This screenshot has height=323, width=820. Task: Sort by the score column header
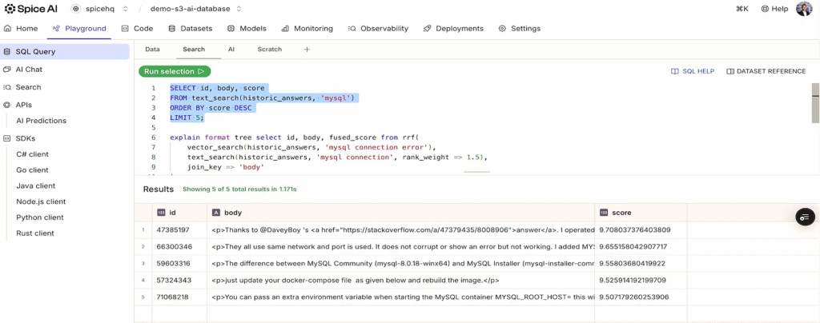point(621,213)
